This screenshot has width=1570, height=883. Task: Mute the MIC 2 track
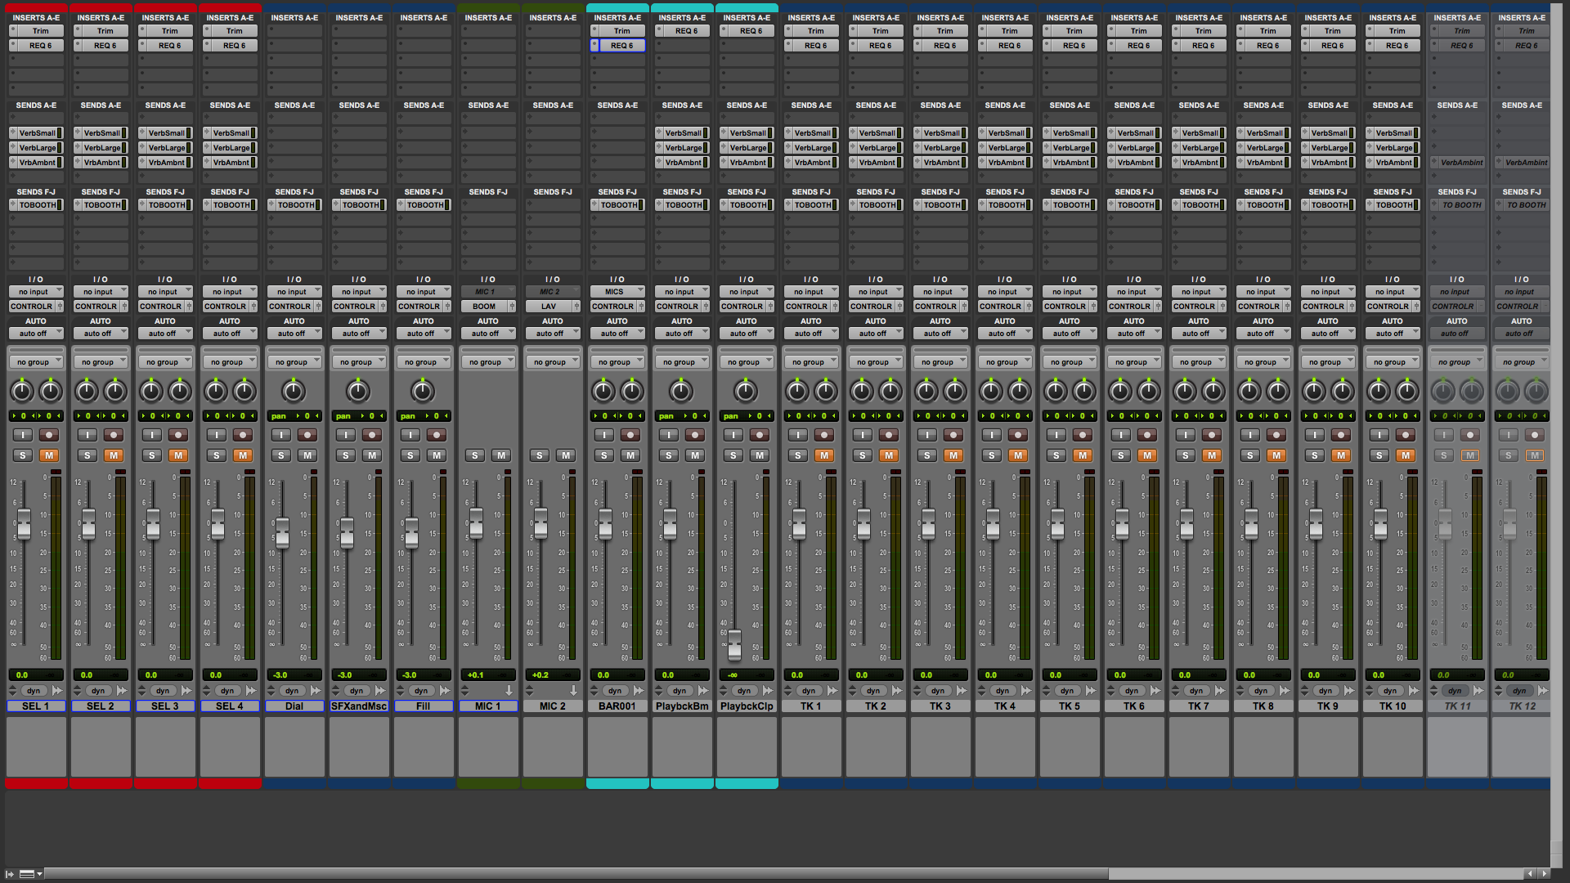click(x=565, y=455)
